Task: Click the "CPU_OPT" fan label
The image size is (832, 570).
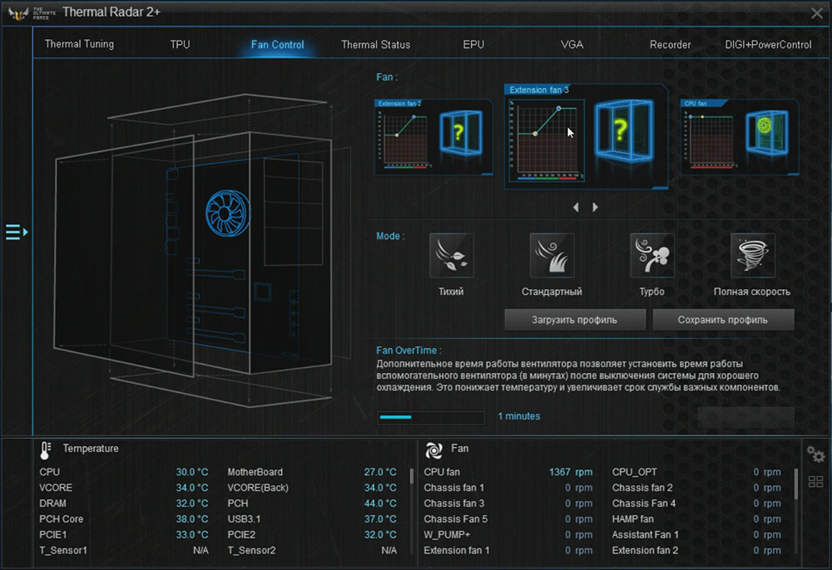Action: click(635, 472)
